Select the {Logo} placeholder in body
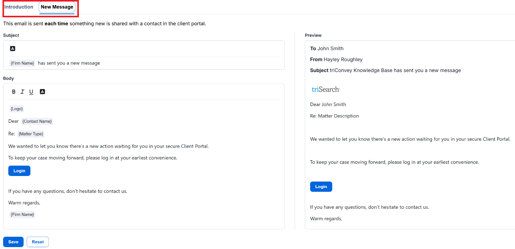 (17, 109)
